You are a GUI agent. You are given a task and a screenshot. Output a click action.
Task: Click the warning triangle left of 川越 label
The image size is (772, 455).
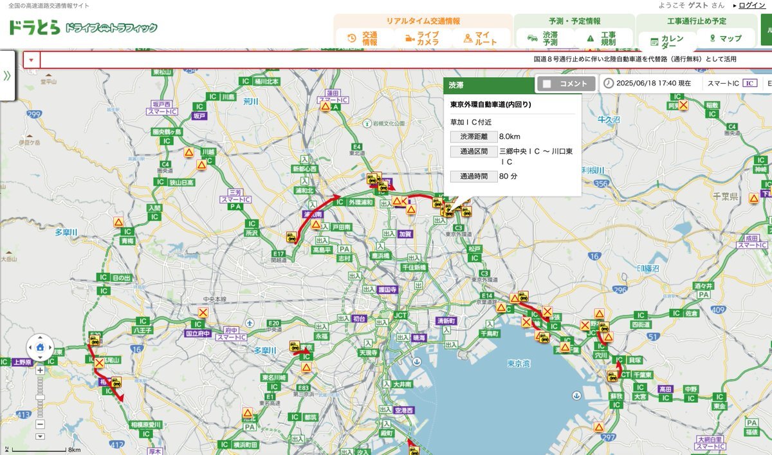pyautogui.click(x=189, y=153)
